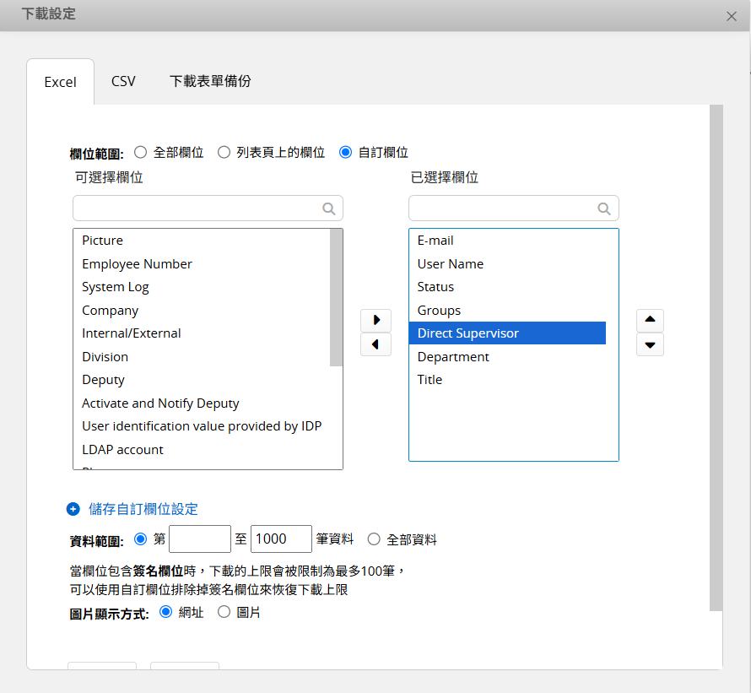The width and height of the screenshot is (751, 693).
Task: Set image display to 圖片
Action: pyautogui.click(x=224, y=612)
